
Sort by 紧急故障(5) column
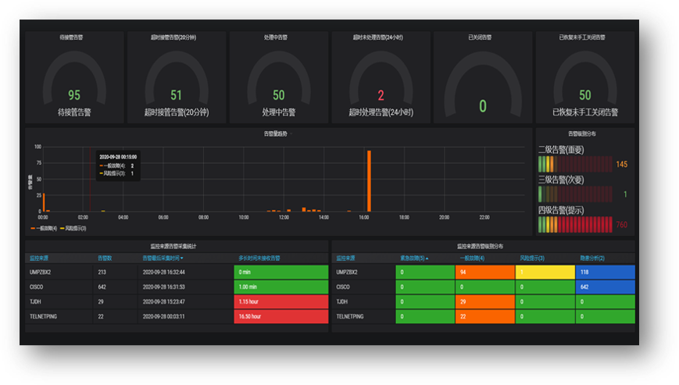(413, 258)
